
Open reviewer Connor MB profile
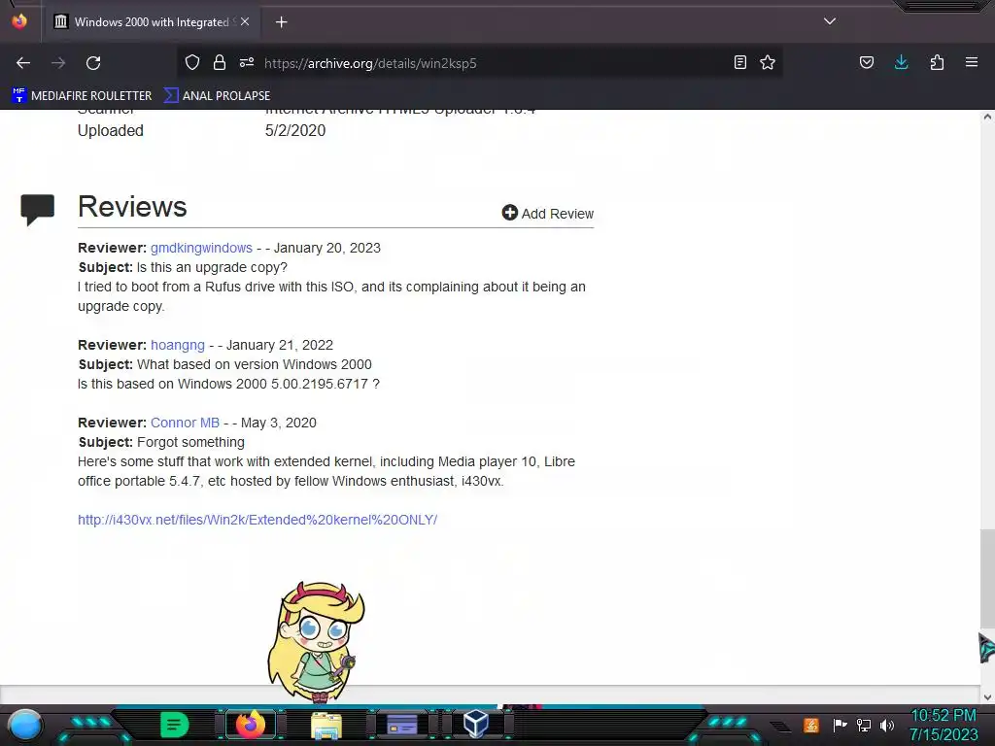[x=185, y=423]
